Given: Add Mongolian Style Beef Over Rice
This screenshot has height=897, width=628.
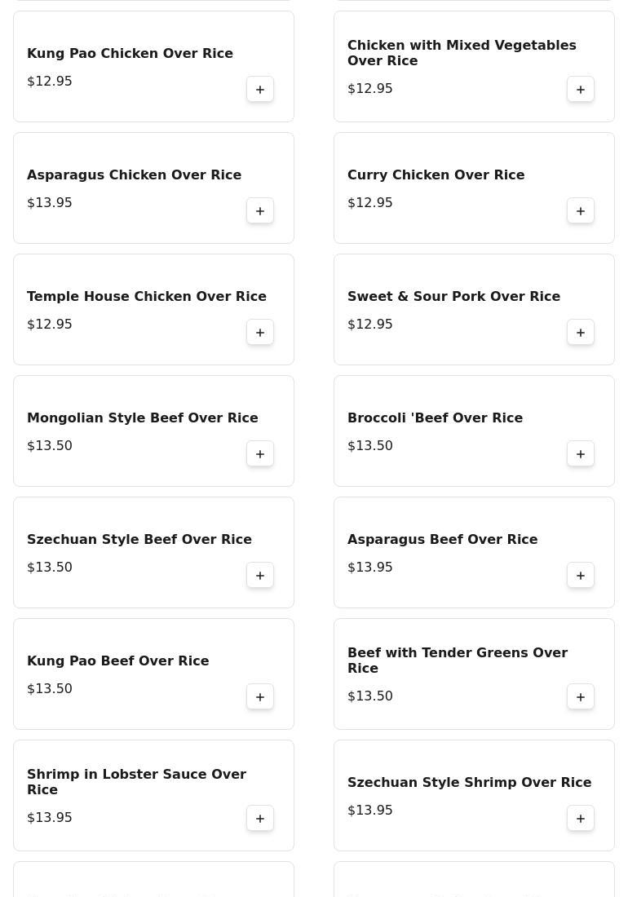Looking at the screenshot, I should [x=260, y=454].
